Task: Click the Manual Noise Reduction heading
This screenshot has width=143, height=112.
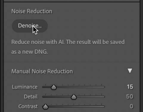Action: point(42,71)
